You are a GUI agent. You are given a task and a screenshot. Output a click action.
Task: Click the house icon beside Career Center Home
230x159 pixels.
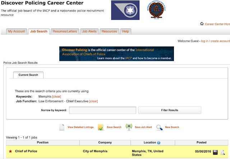point(202,24)
